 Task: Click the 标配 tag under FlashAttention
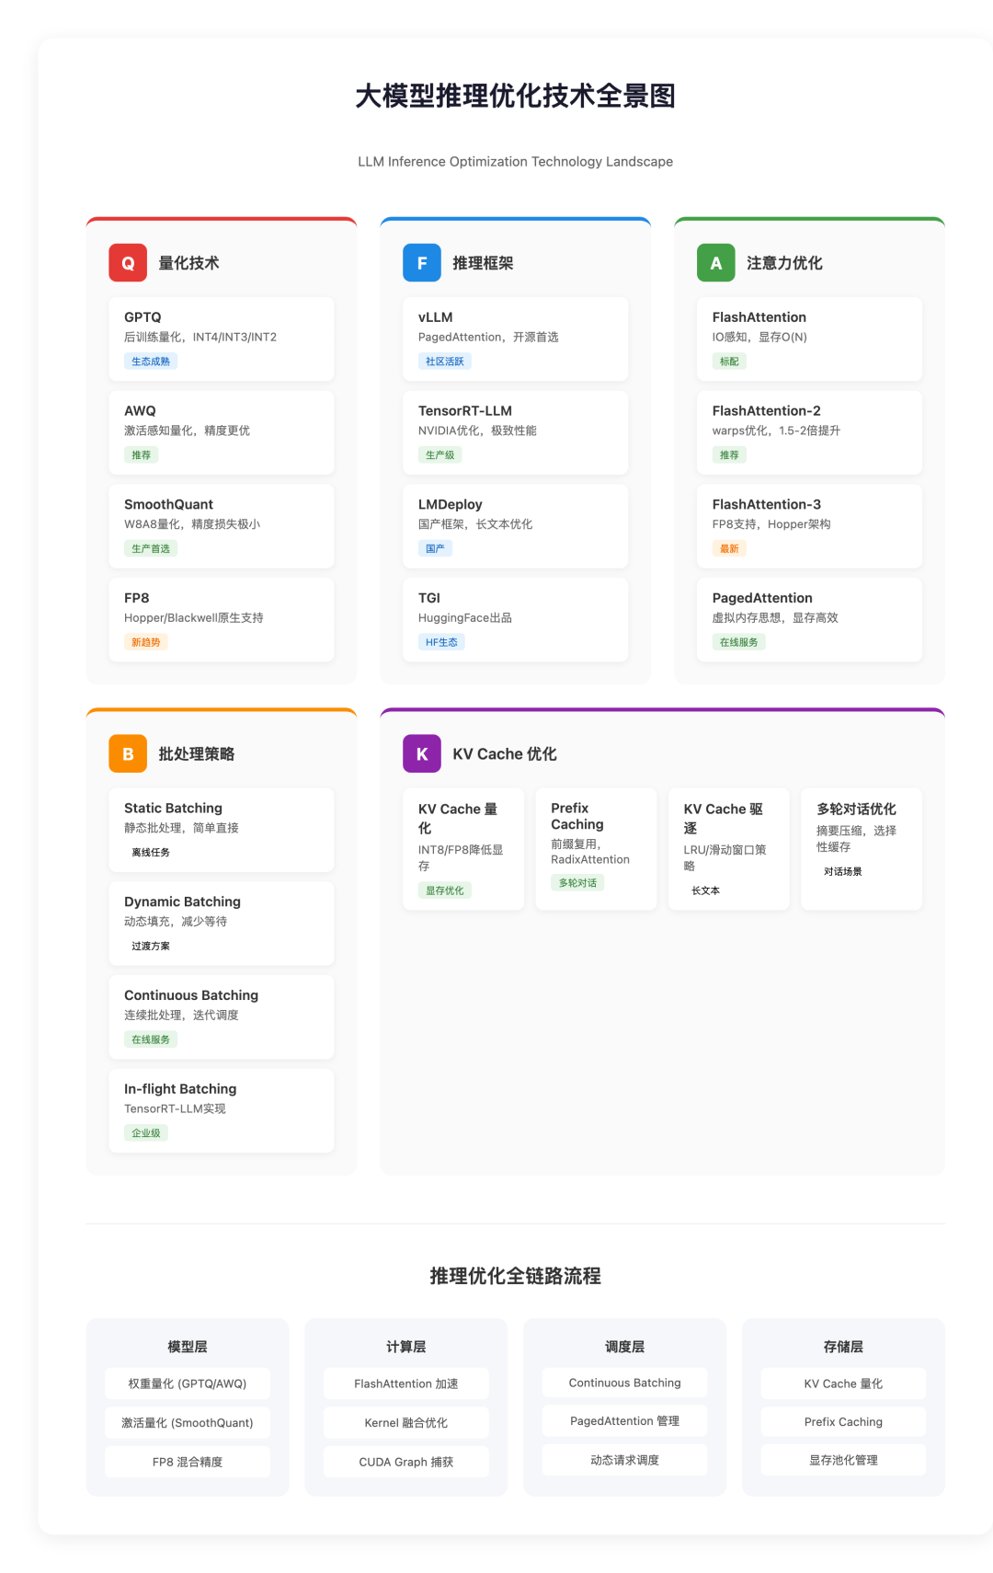pyautogui.click(x=729, y=362)
